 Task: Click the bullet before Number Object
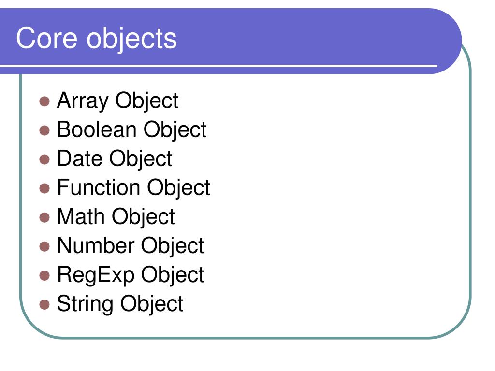44,247
